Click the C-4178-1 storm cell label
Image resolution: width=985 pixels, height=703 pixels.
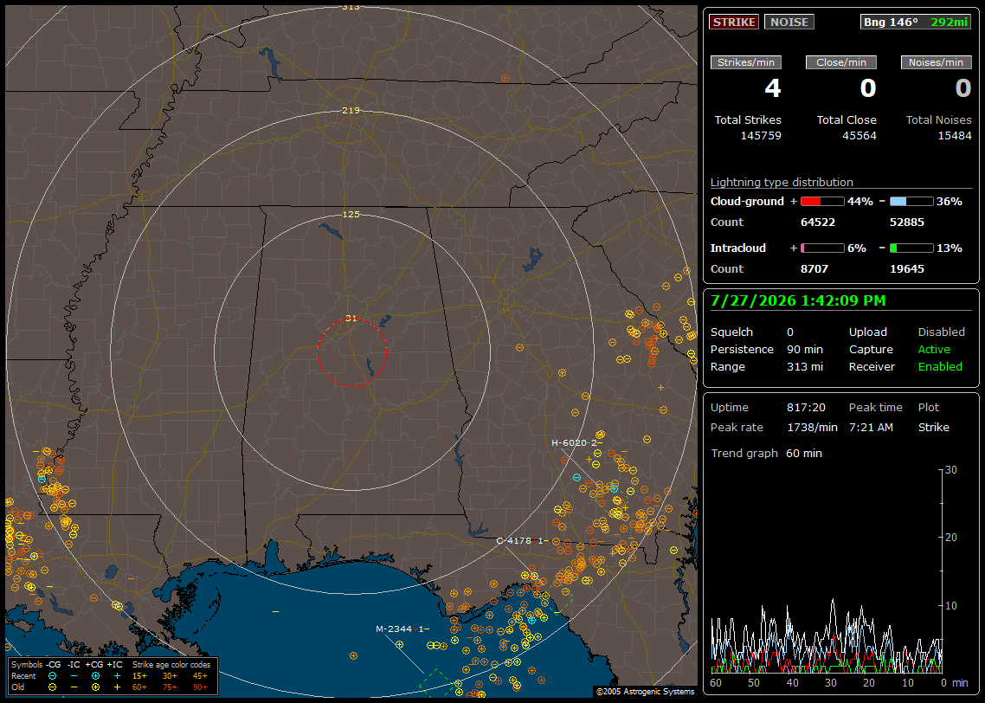[x=519, y=540]
